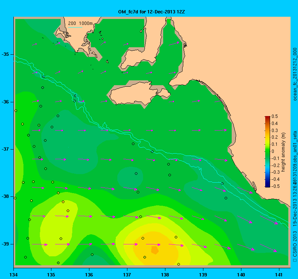Click the "-0.4" color bar label

pyautogui.click(x=275, y=179)
